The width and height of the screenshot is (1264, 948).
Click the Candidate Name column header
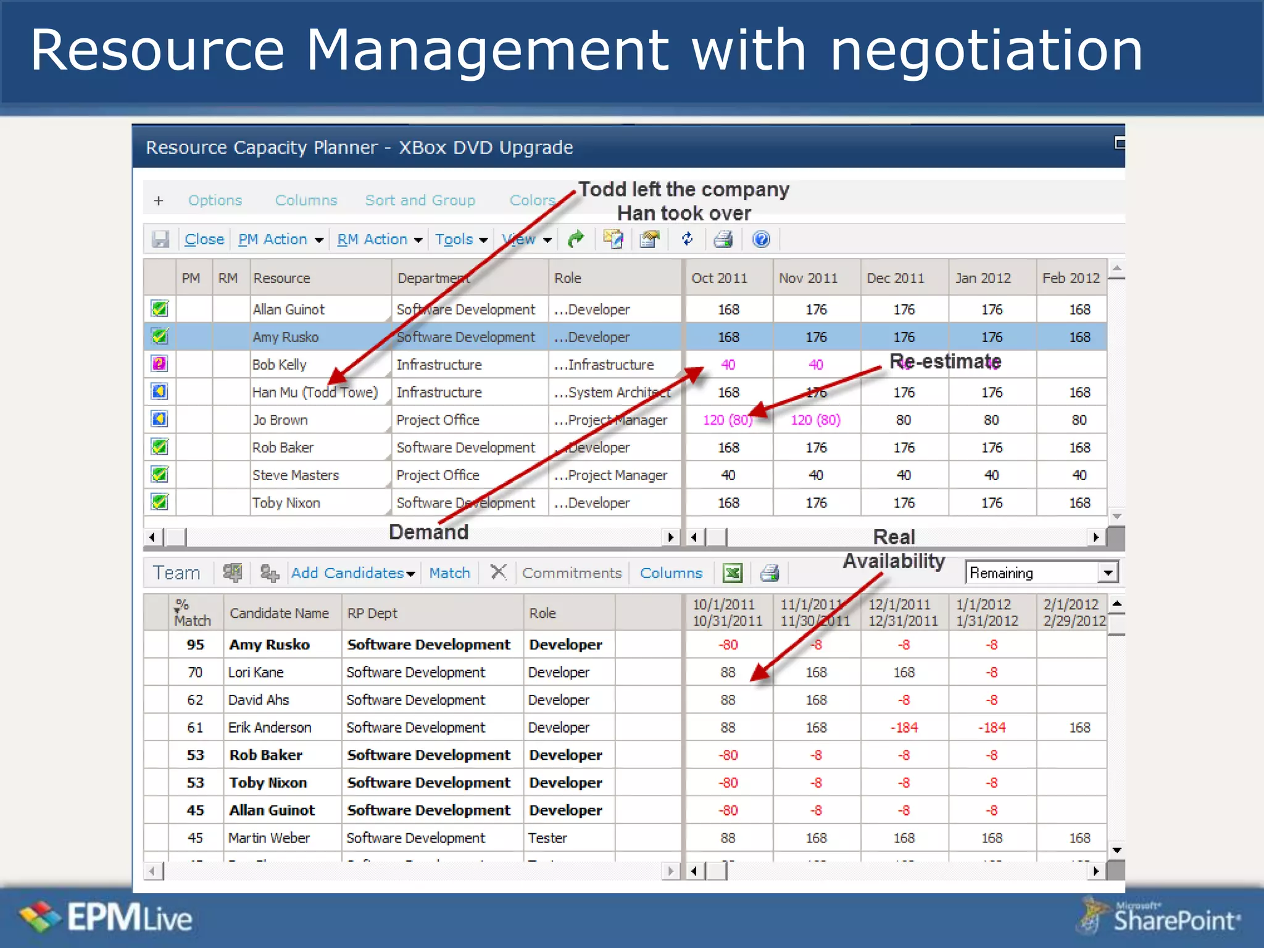[x=282, y=612]
